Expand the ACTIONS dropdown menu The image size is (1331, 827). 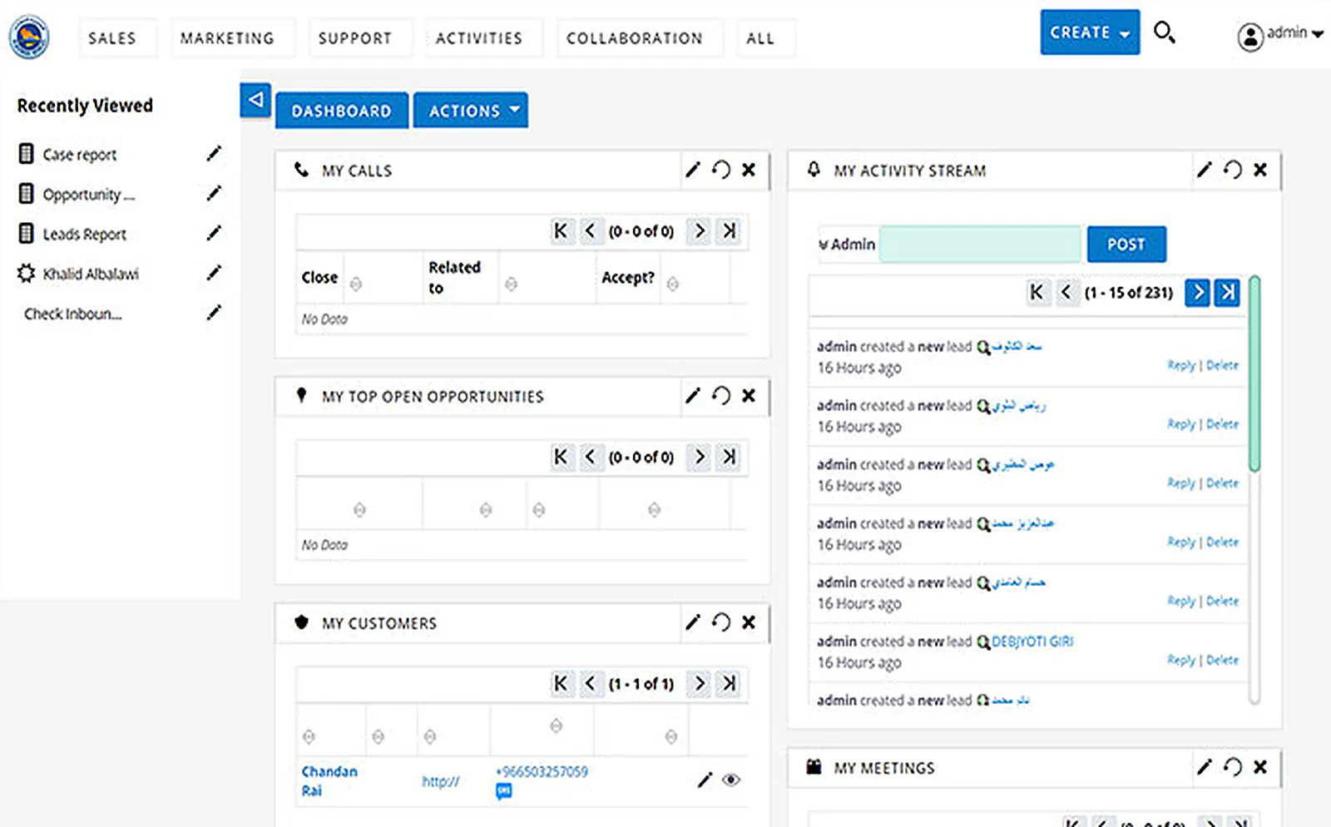[471, 111]
